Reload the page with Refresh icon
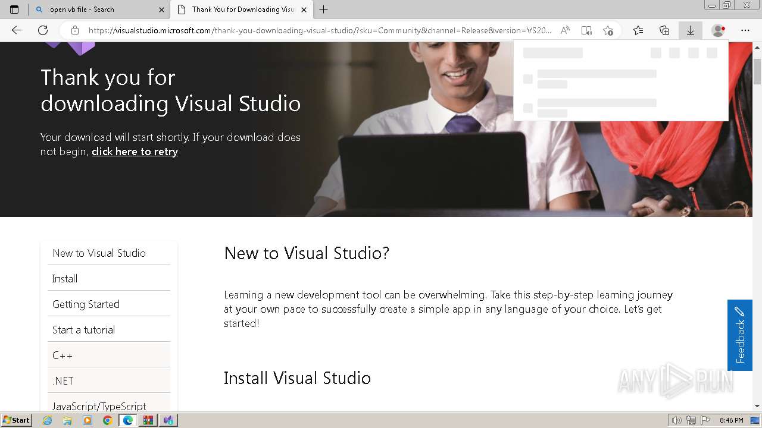This screenshot has width=762, height=428. [x=43, y=30]
